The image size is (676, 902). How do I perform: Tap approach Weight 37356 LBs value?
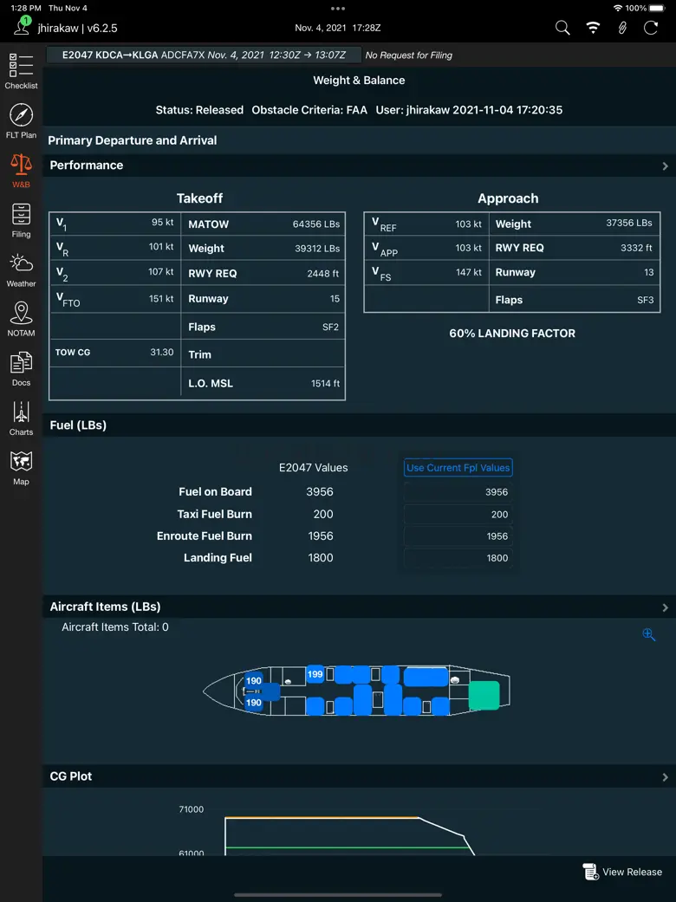(x=629, y=224)
